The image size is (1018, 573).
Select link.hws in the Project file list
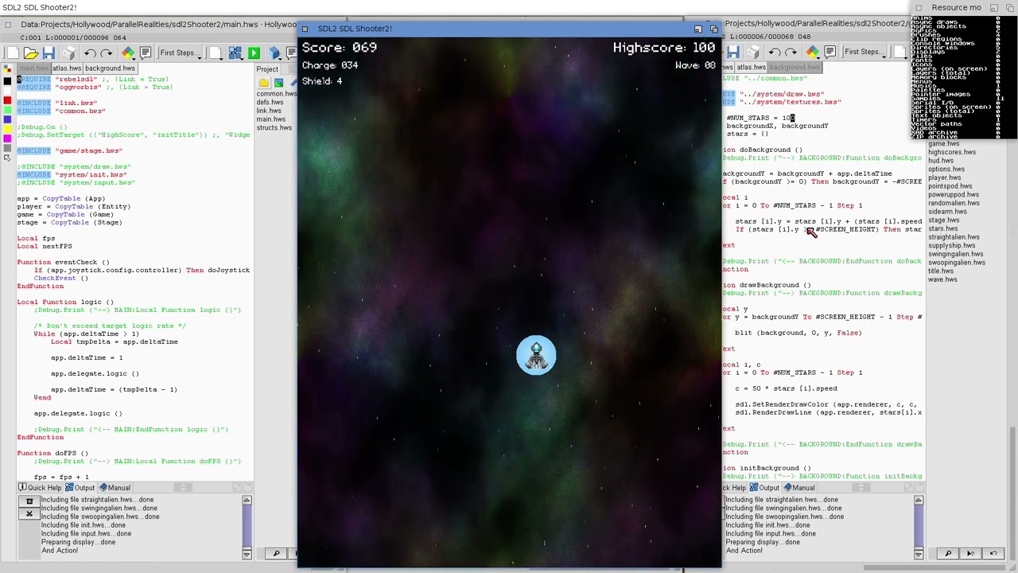coord(269,111)
